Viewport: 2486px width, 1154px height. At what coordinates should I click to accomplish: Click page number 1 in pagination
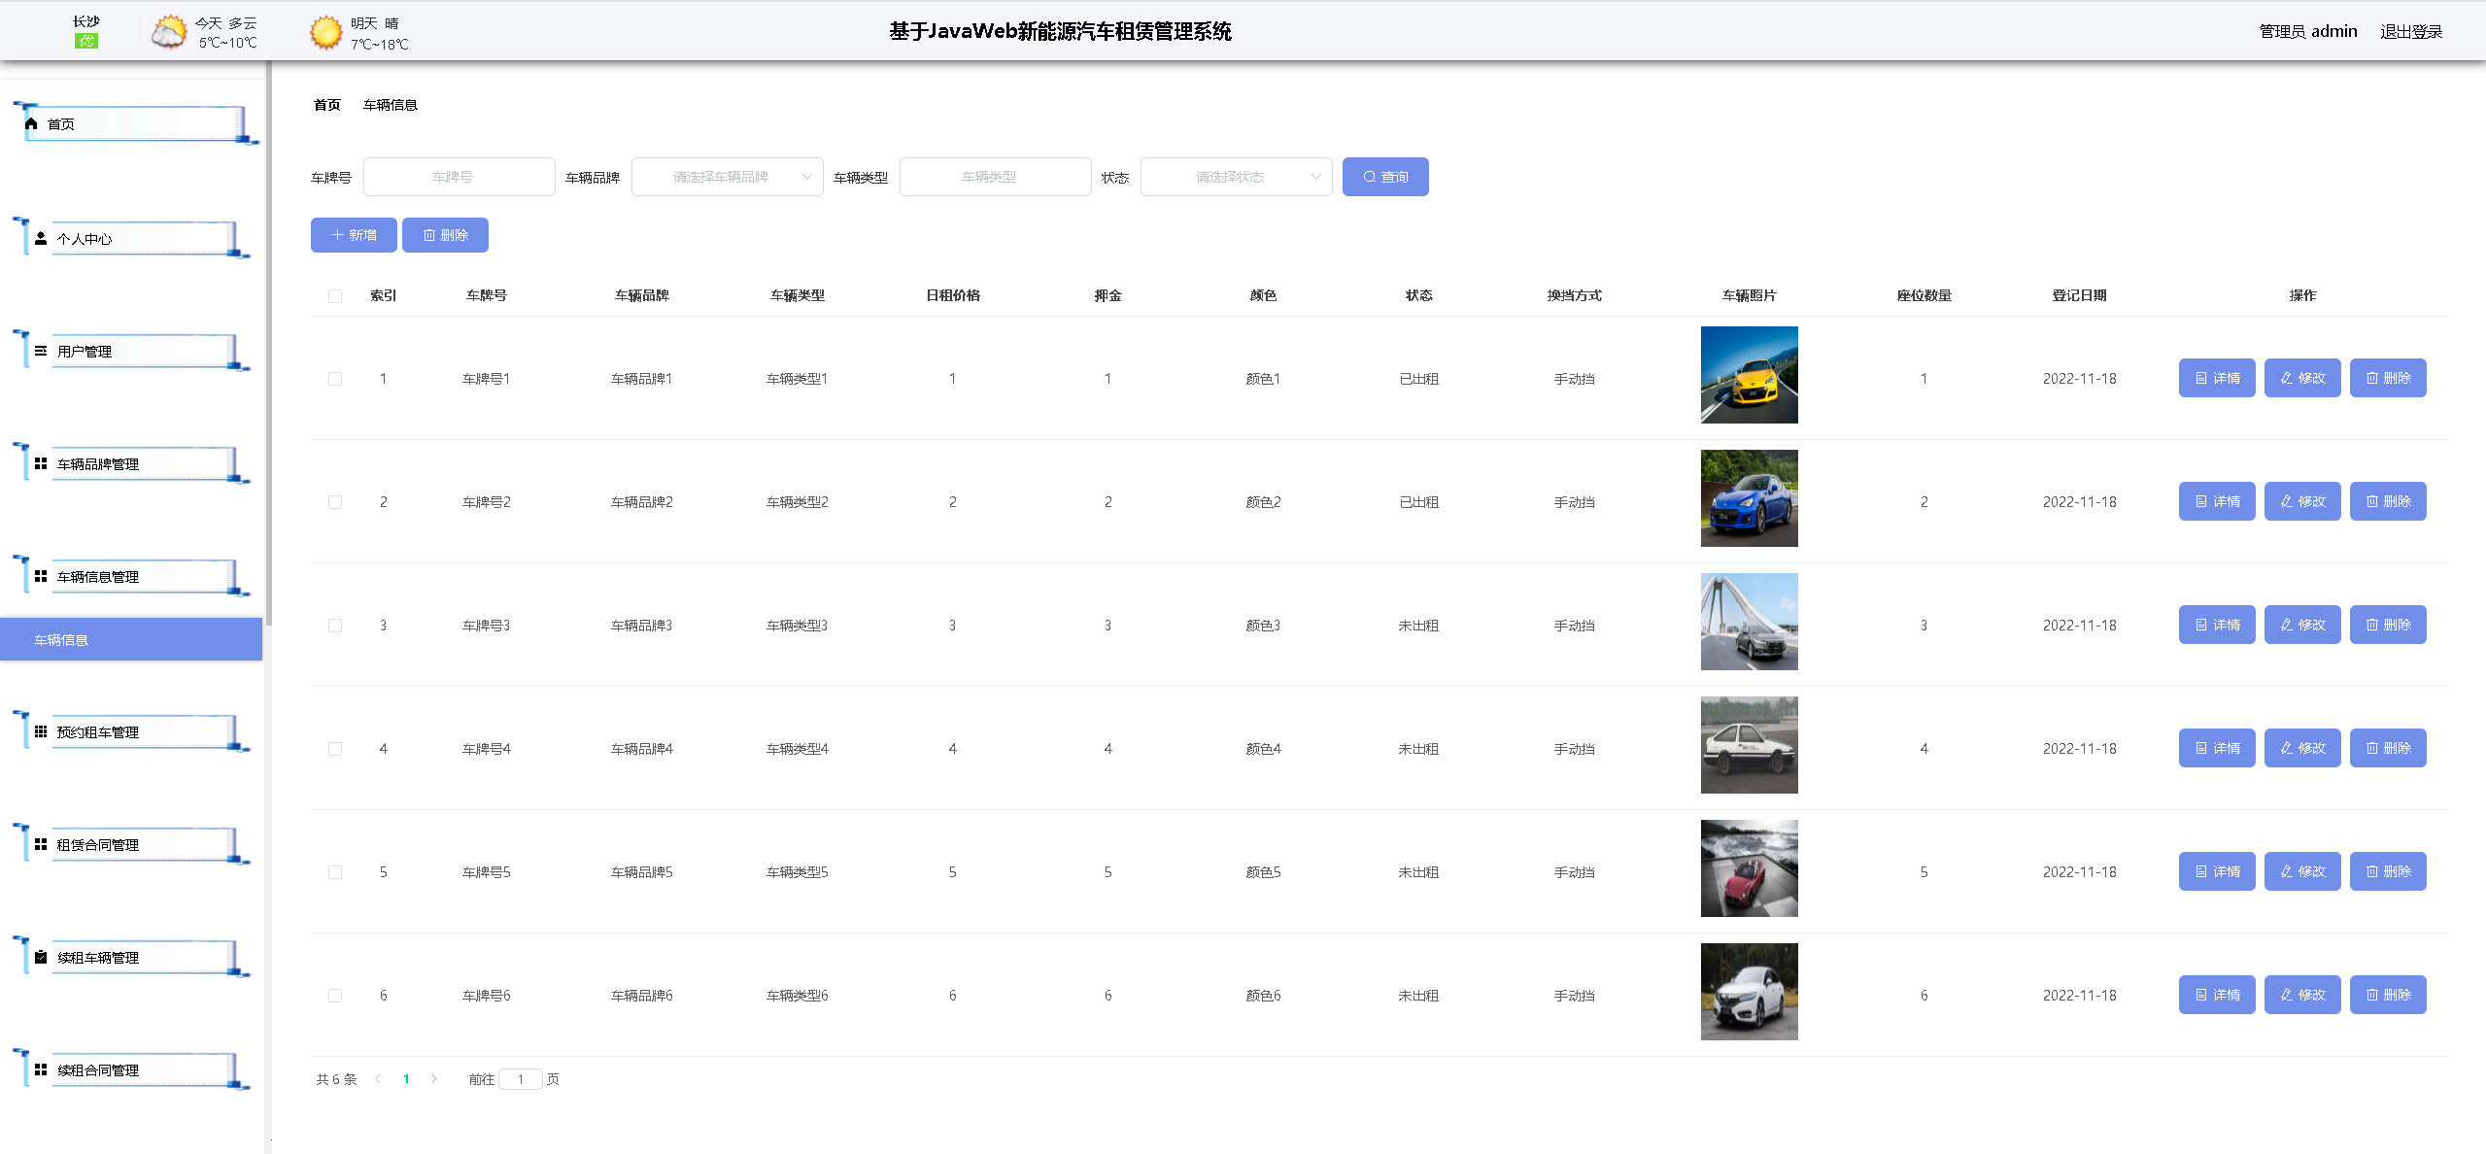pyautogui.click(x=406, y=1079)
